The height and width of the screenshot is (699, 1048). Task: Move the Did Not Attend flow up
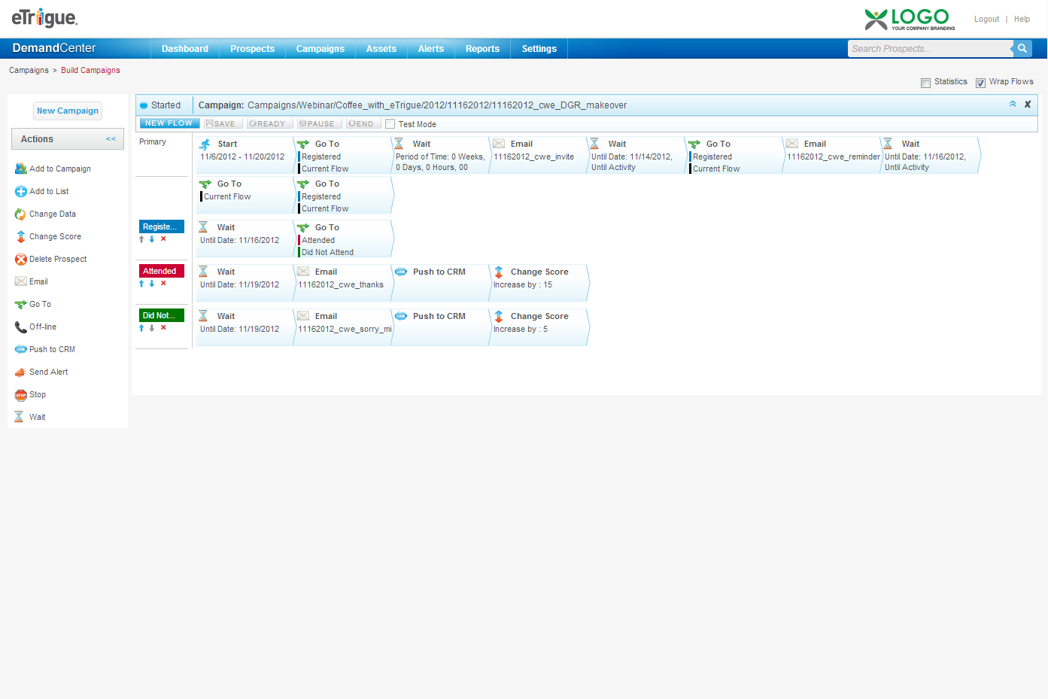[141, 328]
